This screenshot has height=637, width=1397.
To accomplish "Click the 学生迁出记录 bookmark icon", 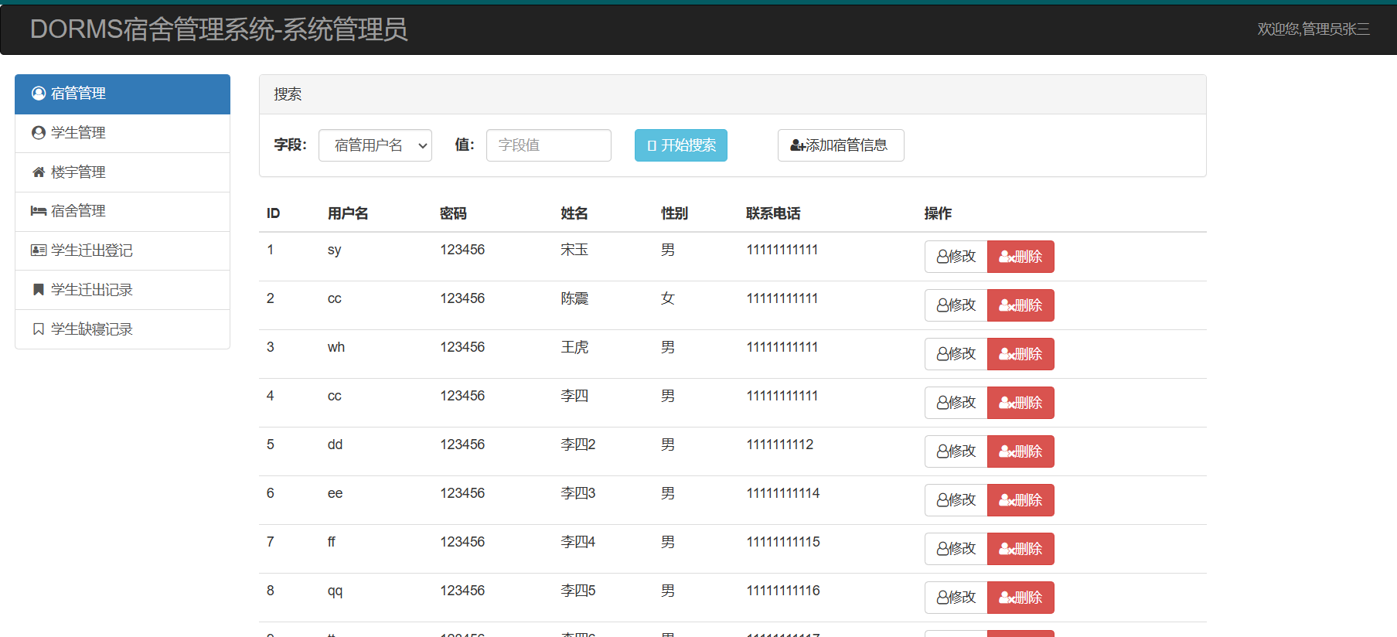I will click(x=39, y=290).
